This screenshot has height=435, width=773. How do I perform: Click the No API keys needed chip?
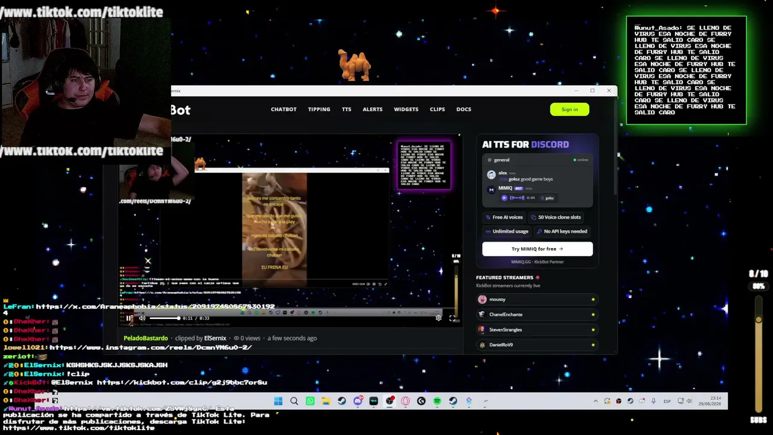[562, 231]
